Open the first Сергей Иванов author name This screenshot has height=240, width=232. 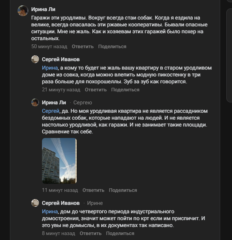(61, 59)
